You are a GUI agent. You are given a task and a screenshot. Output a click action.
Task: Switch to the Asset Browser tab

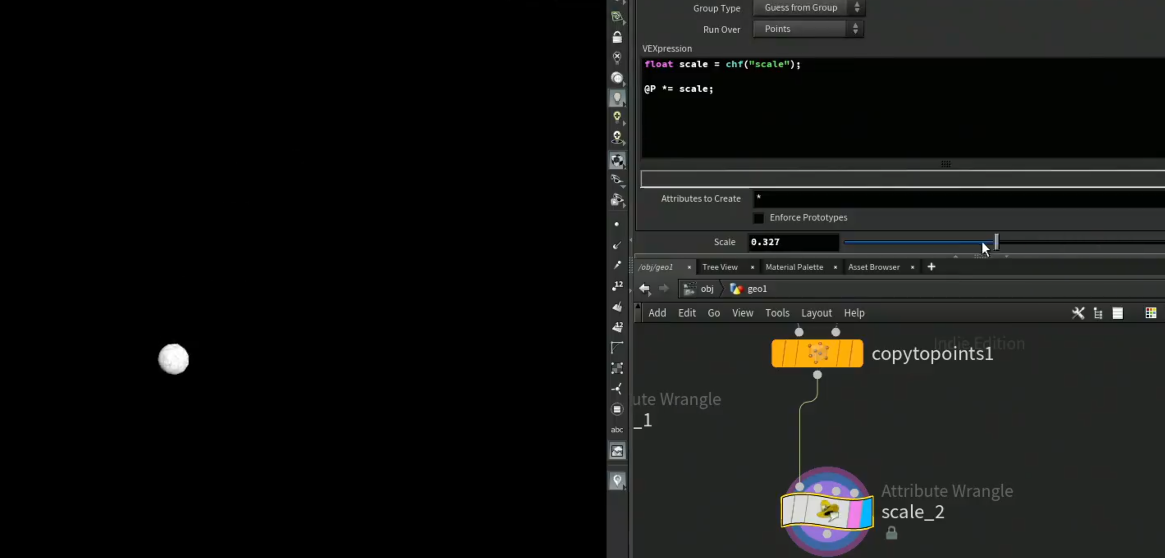(874, 267)
